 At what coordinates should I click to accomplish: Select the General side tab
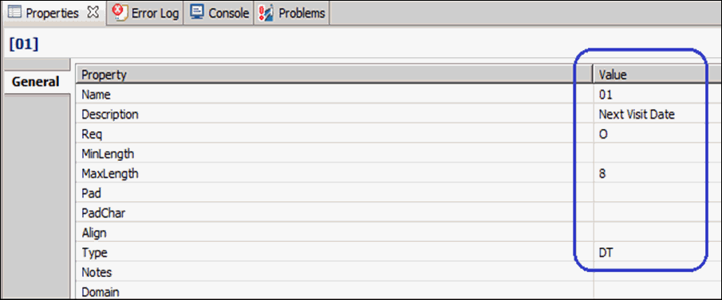35,82
